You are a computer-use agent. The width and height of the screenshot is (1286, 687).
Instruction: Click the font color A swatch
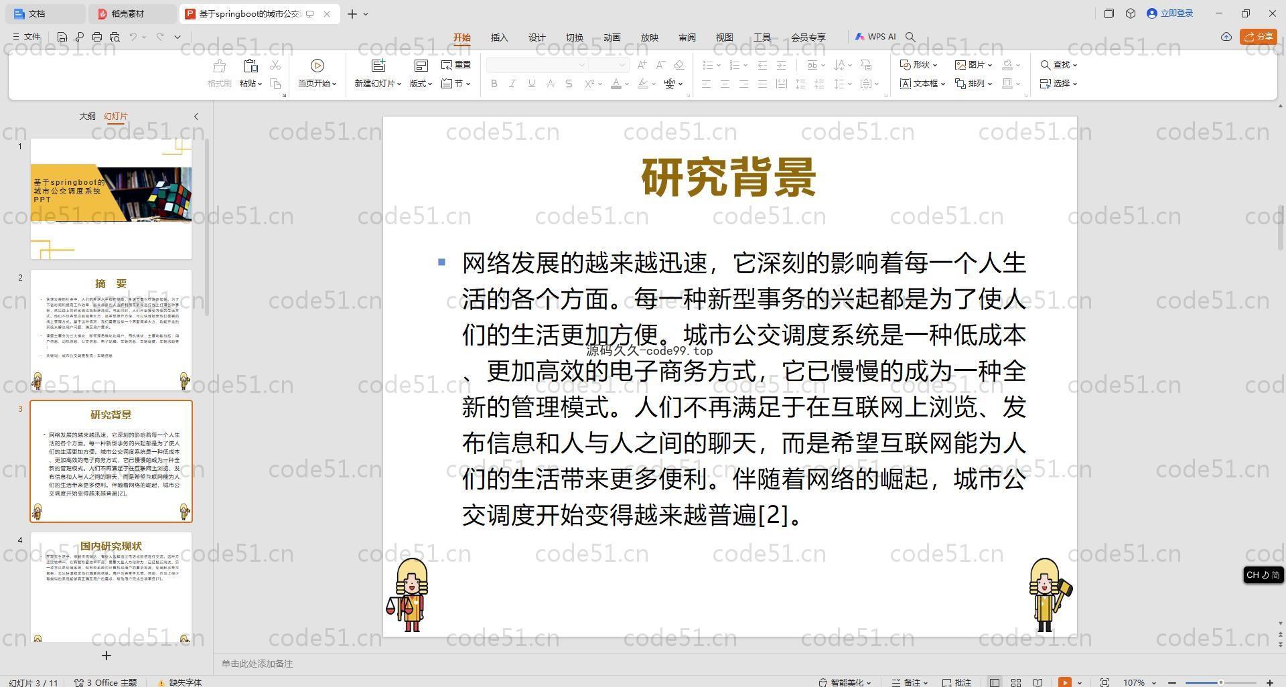616,84
